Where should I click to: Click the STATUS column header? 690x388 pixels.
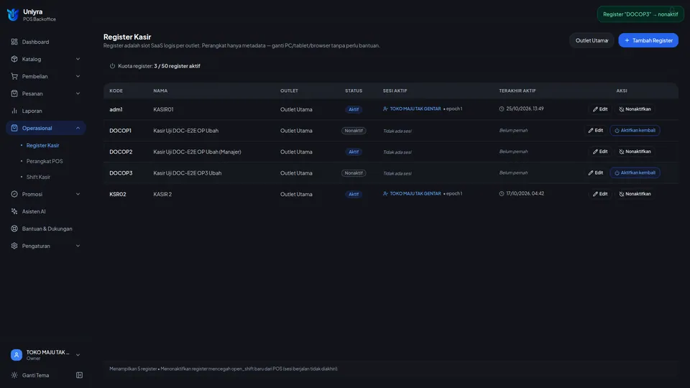click(x=354, y=91)
